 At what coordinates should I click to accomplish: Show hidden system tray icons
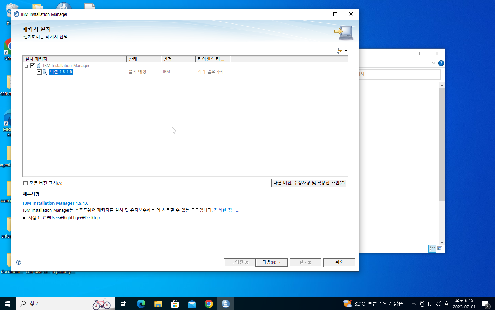click(x=414, y=304)
